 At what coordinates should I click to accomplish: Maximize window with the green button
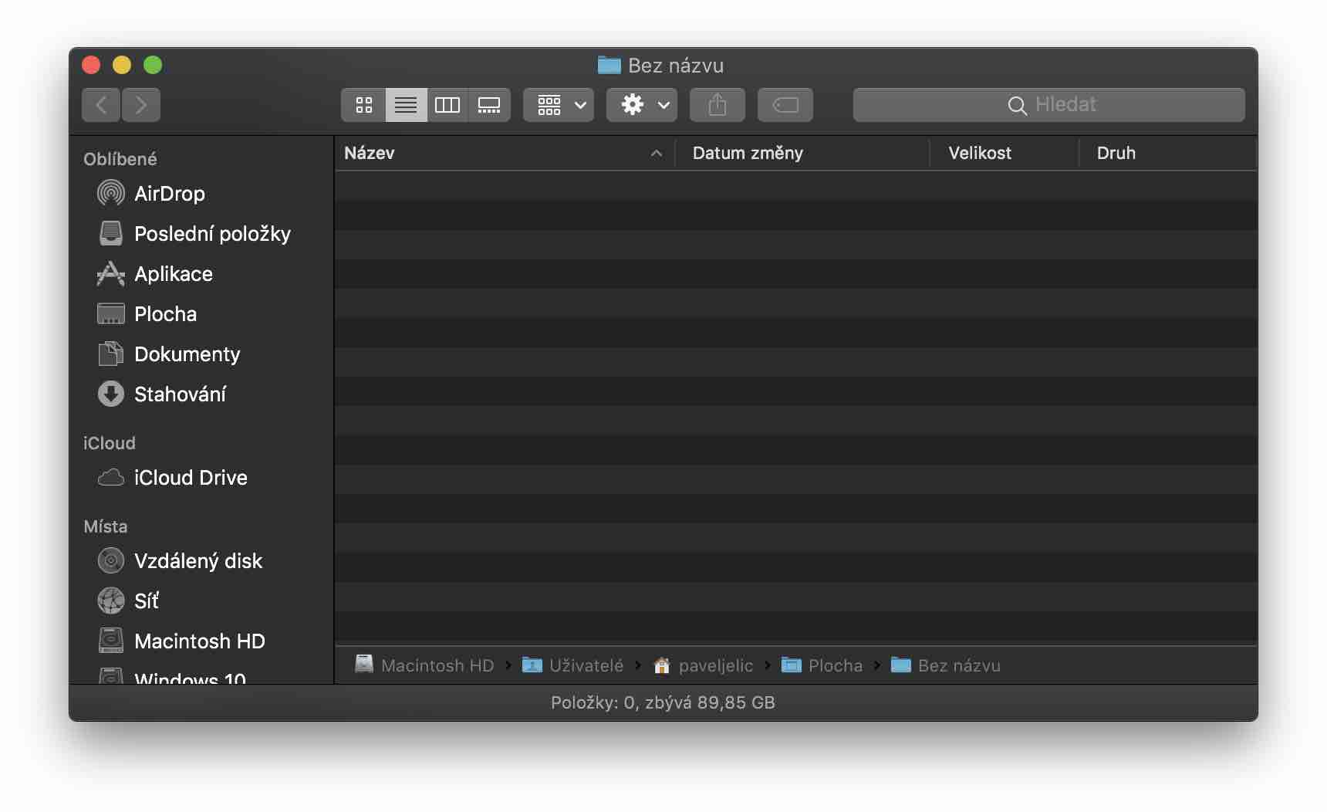click(153, 65)
